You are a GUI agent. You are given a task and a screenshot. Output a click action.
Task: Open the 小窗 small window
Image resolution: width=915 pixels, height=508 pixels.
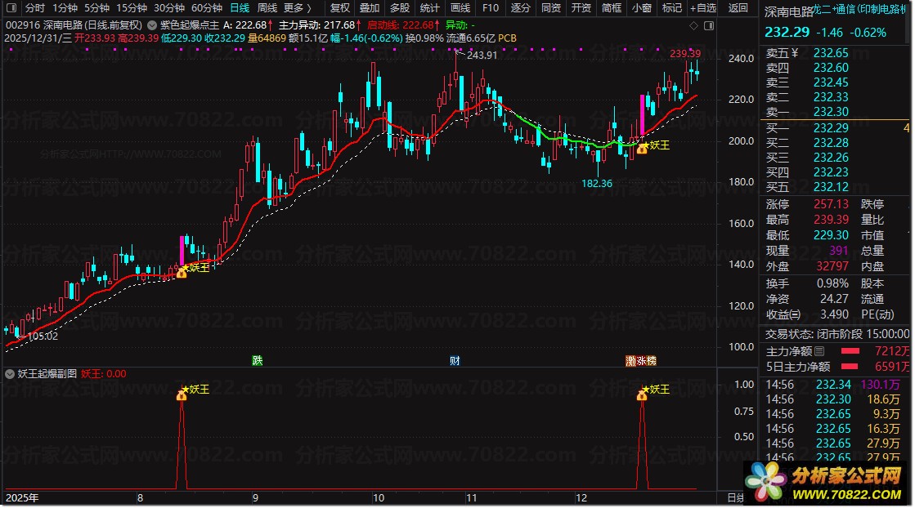(642, 8)
